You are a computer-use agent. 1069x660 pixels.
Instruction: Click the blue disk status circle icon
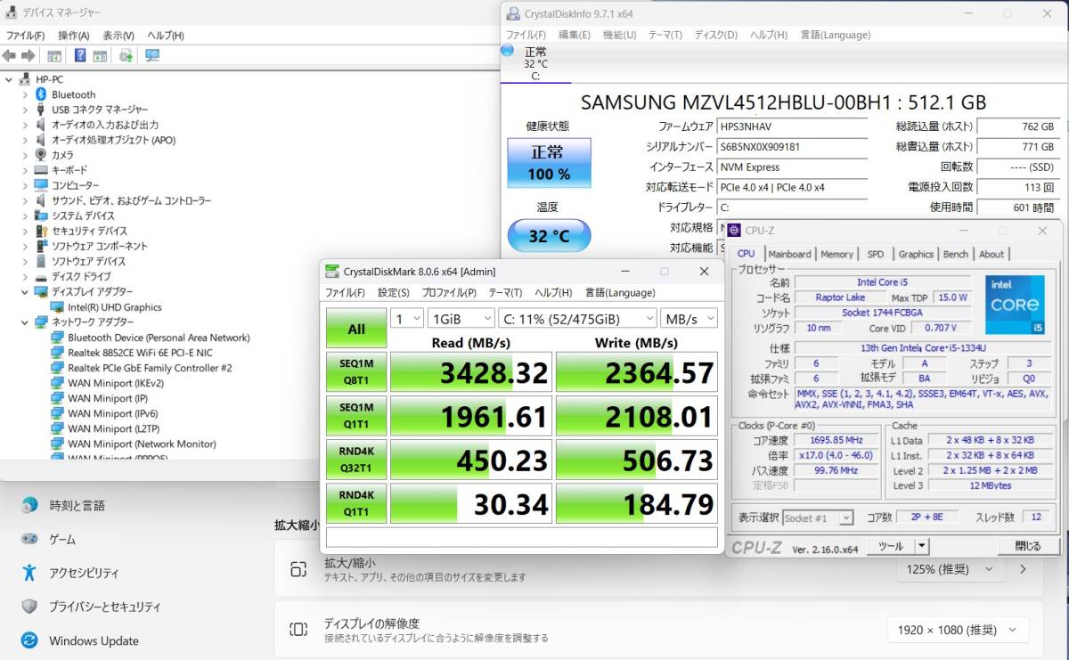[x=507, y=51]
